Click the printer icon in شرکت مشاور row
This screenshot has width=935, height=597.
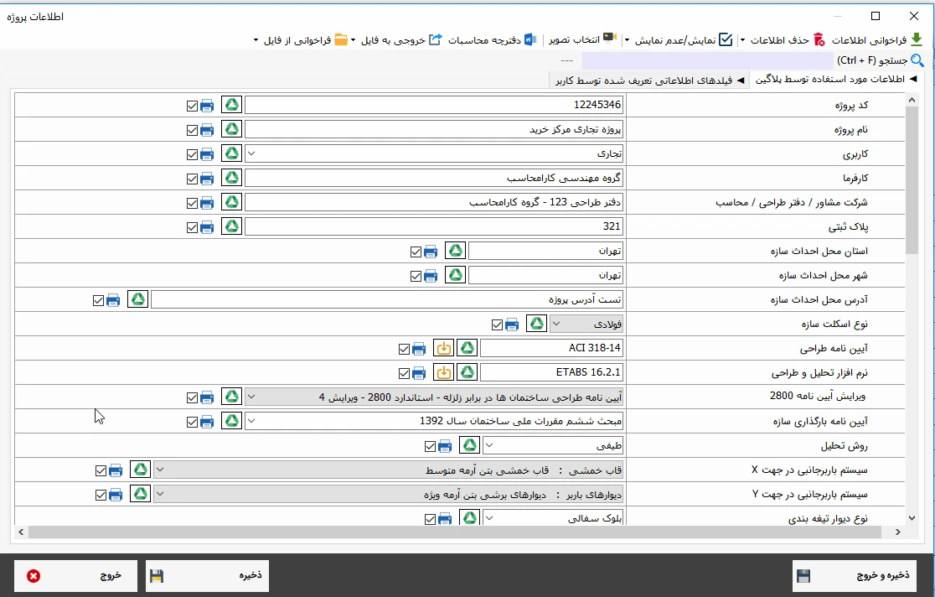click(x=207, y=203)
